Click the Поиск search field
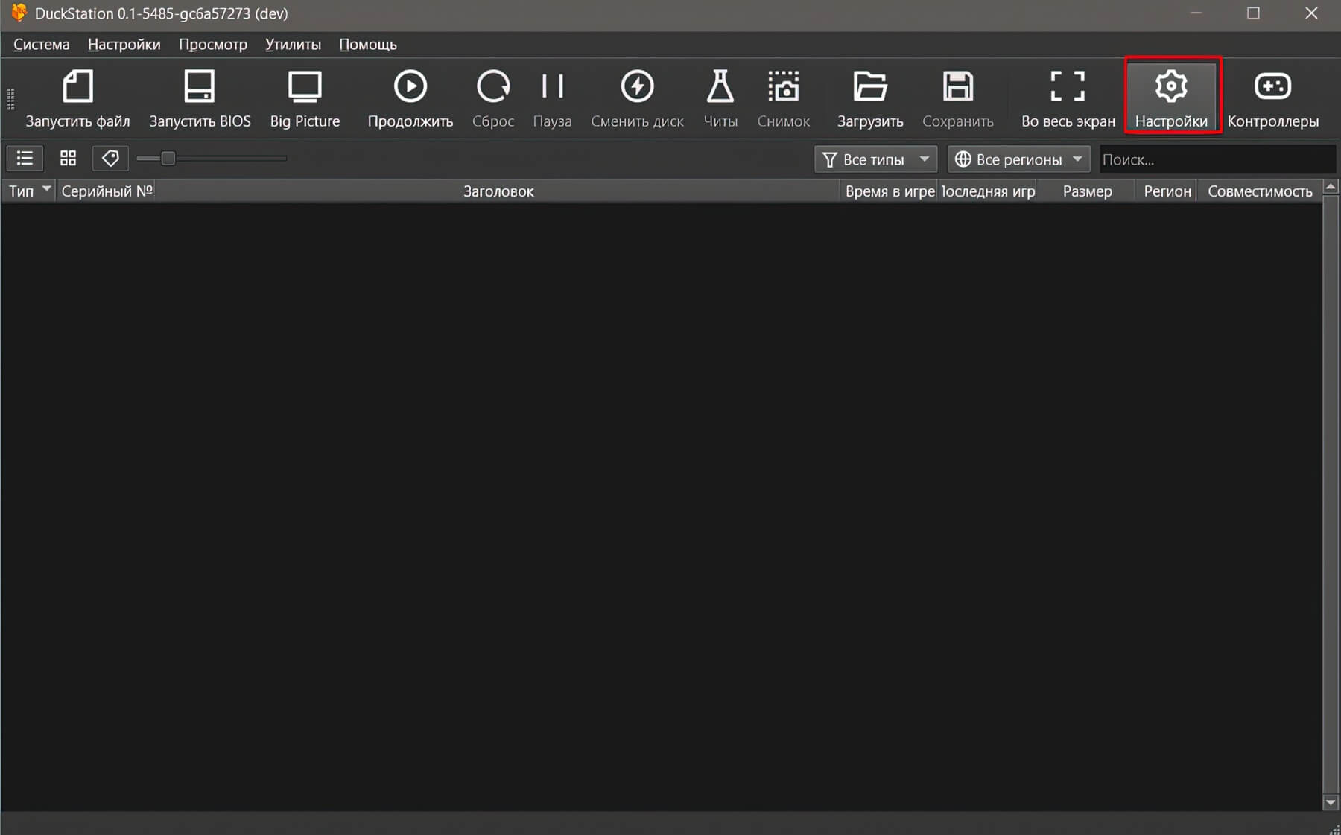Image resolution: width=1341 pixels, height=835 pixels. point(1217,159)
